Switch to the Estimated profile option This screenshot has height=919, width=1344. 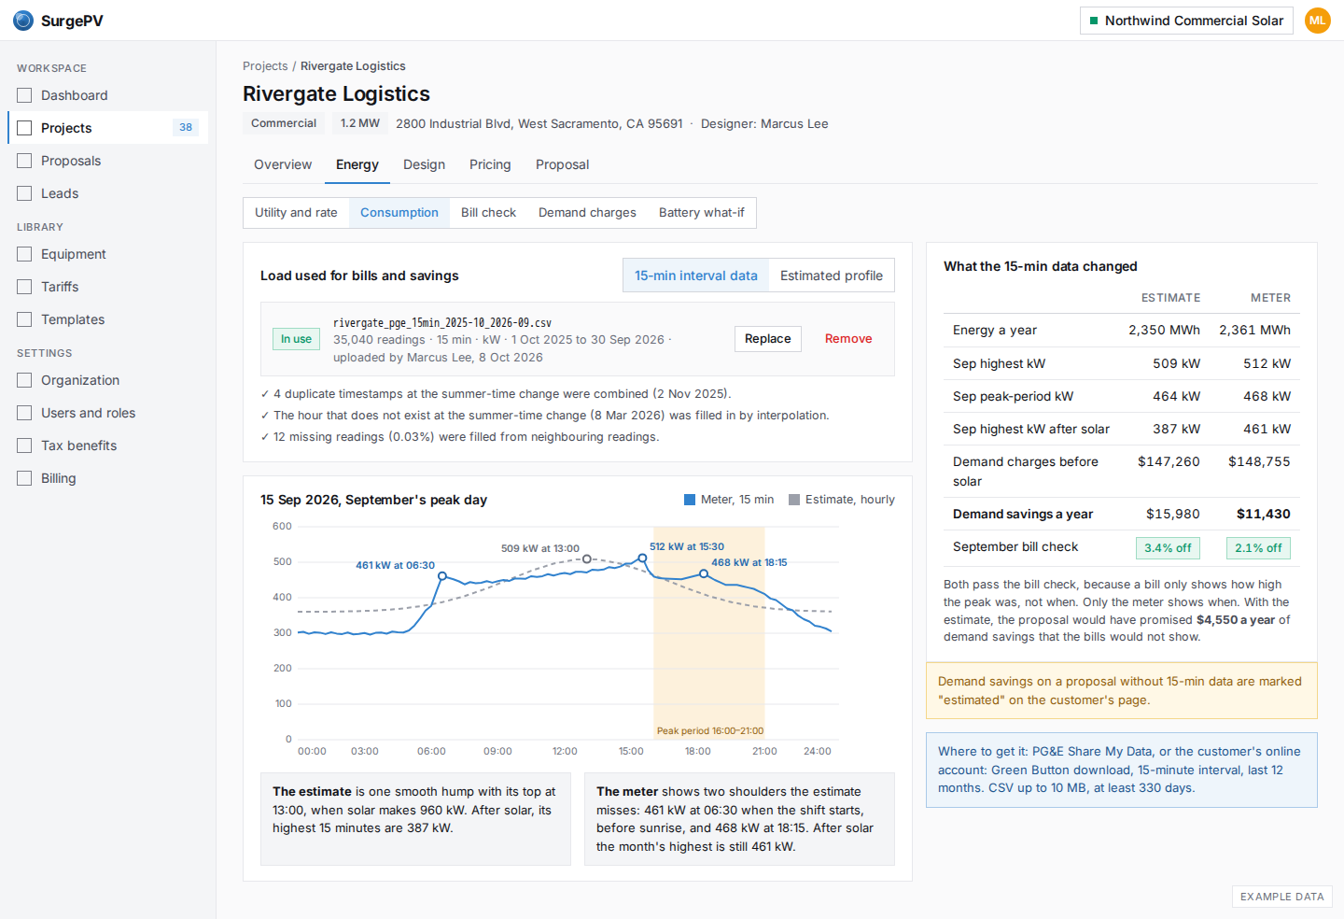832,276
